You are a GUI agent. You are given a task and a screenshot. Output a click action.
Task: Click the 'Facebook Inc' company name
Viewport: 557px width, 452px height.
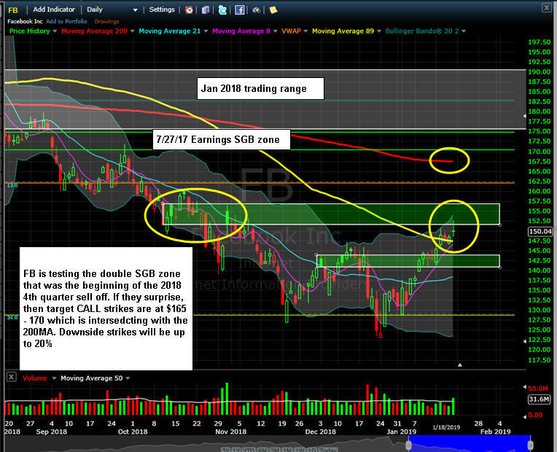(25, 21)
